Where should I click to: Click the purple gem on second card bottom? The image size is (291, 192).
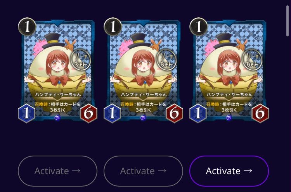(143, 118)
